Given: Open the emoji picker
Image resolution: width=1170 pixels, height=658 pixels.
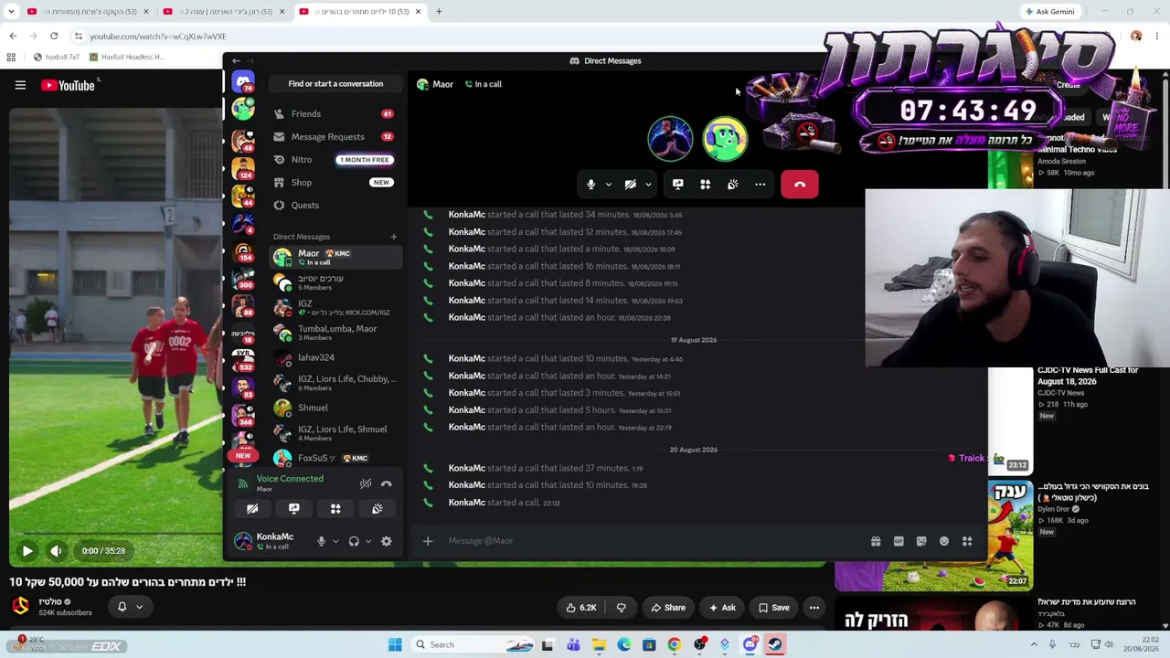Looking at the screenshot, I should point(944,541).
